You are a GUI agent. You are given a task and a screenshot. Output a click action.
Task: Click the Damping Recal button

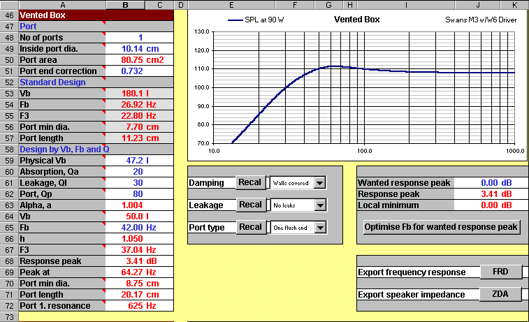tap(249, 182)
